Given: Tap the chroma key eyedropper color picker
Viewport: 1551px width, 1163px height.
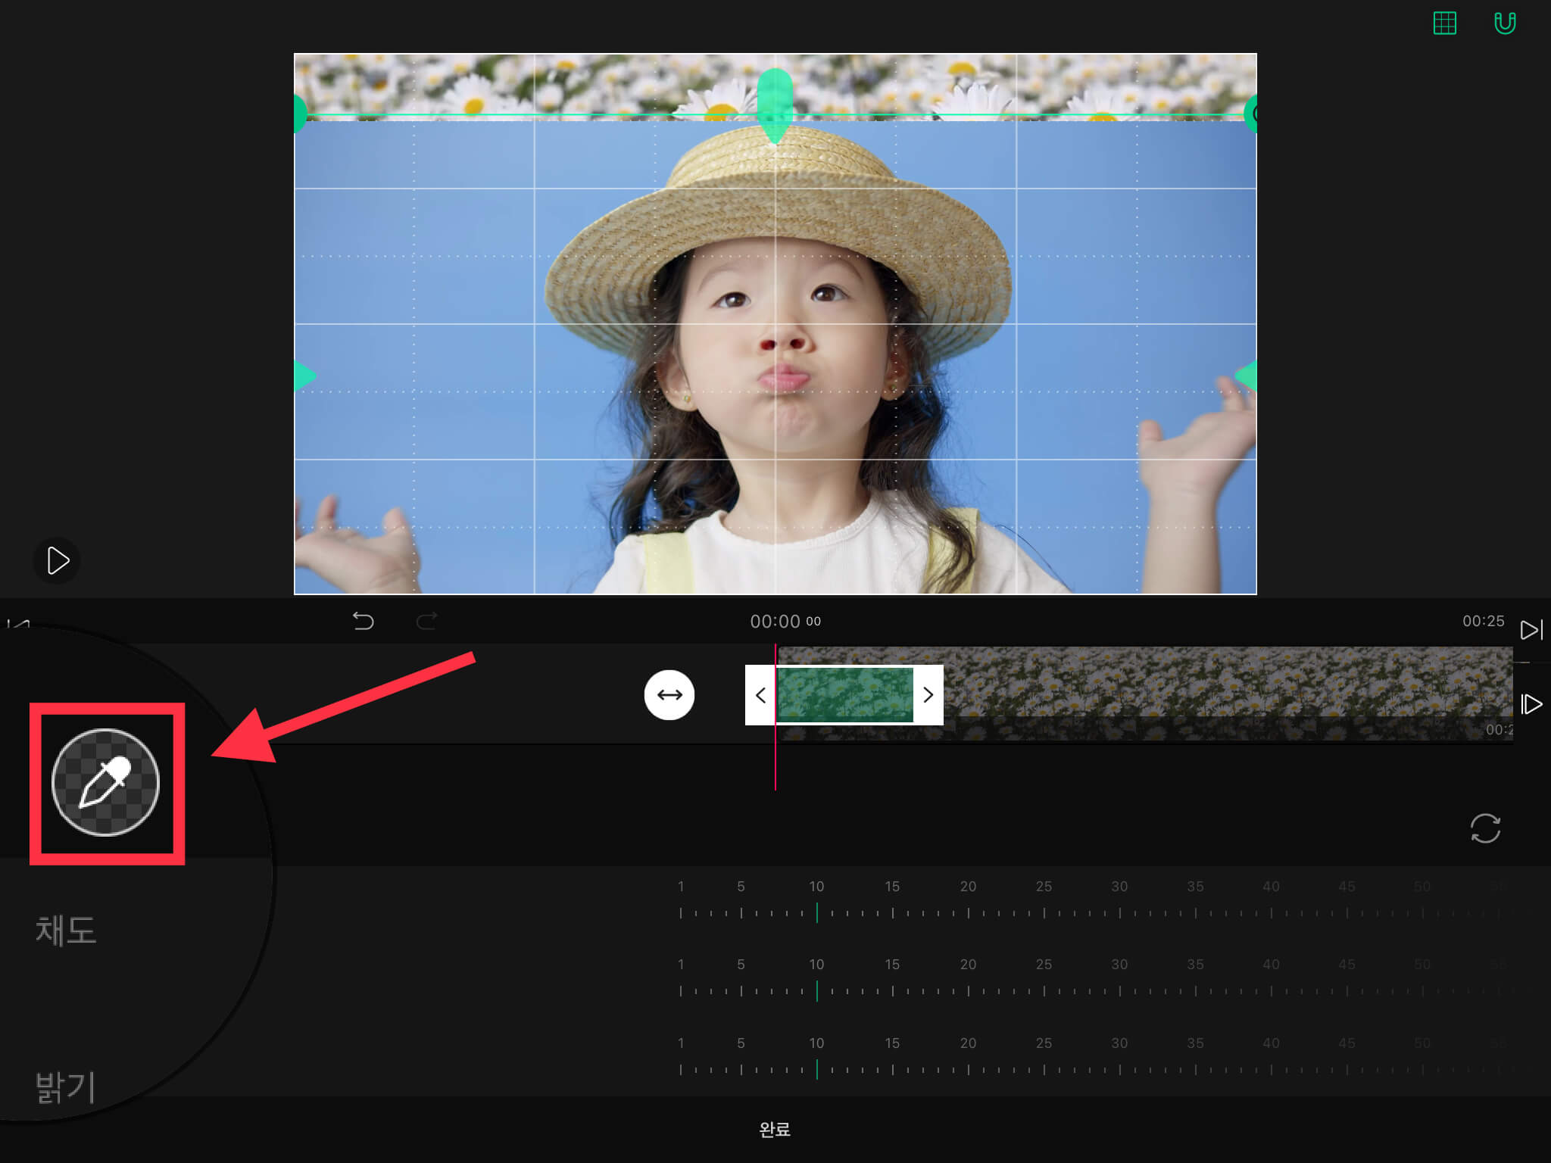Looking at the screenshot, I should [x=105, y=782].
